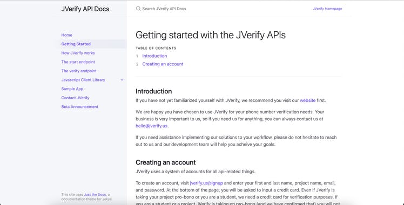Screen dimensions: 404x205
Task: Open Beta Announcement page
Action: point(79,107)
